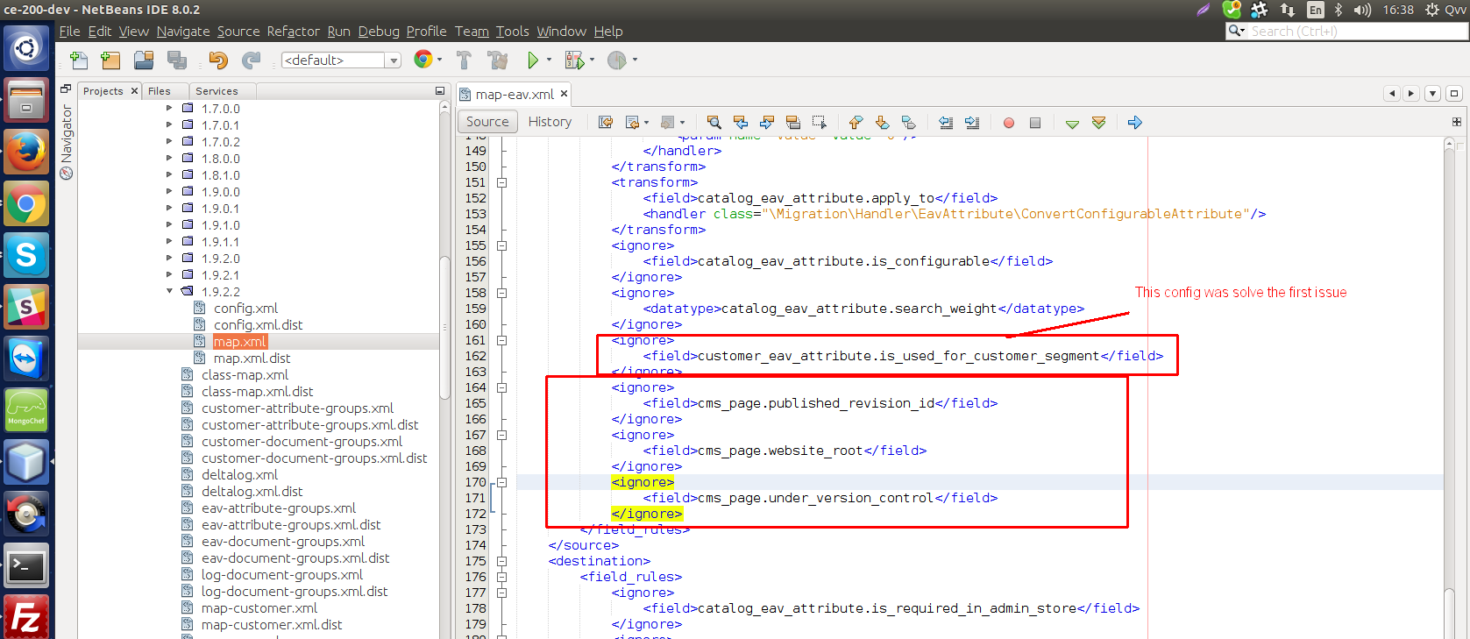The height and width of the screenshot is (639, 1470).
Task: Click Stop Macro Recording square icon
Action: point(1035,123)
